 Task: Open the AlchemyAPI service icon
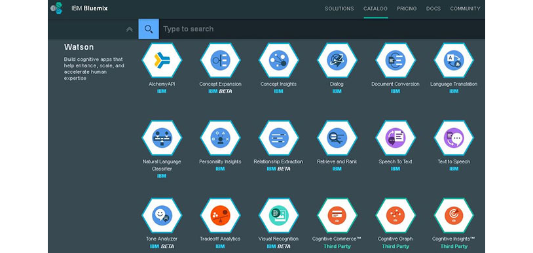click(x=162, y=60)
